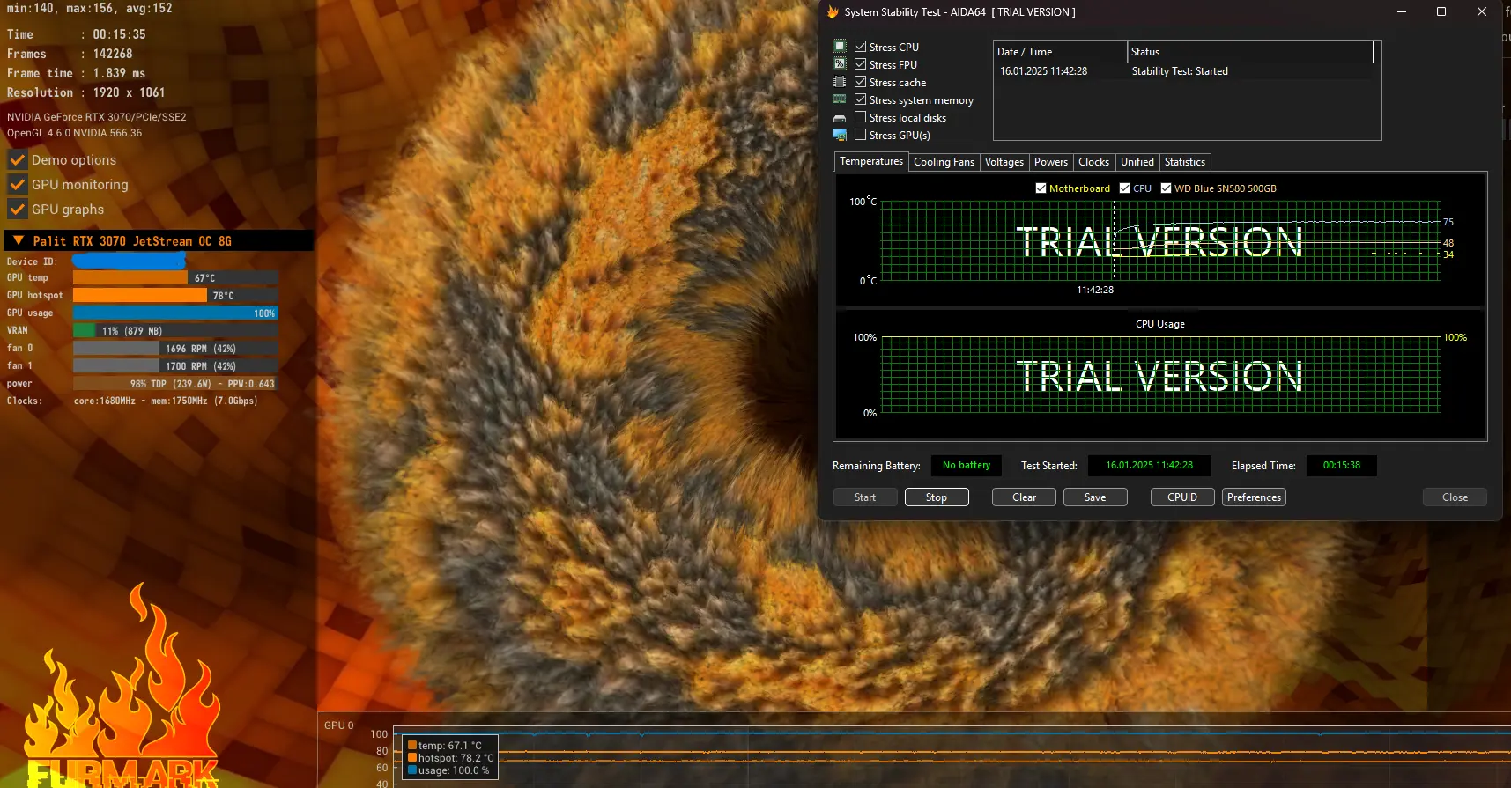Click the Elapsed Time value 00:15:38
This screenshot has height=788, width=1511.
(x=1342, y=466)
